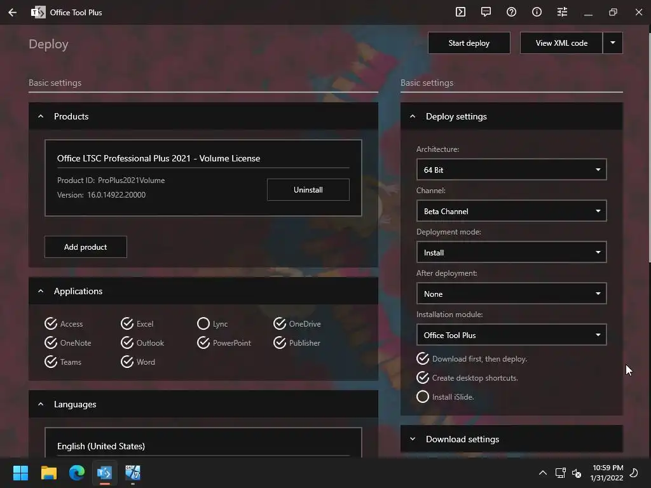The height and width of the screenshot is (488, 651).
Task: Launch Microsoft Edge from taskbar
Action: [x=77, y=472]
